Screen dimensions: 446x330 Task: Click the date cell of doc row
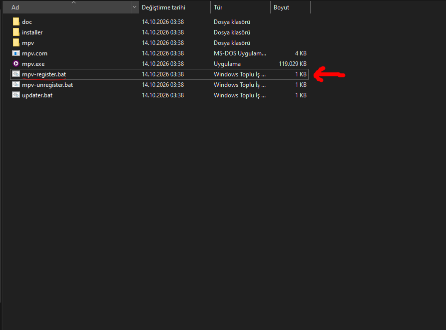163,22
